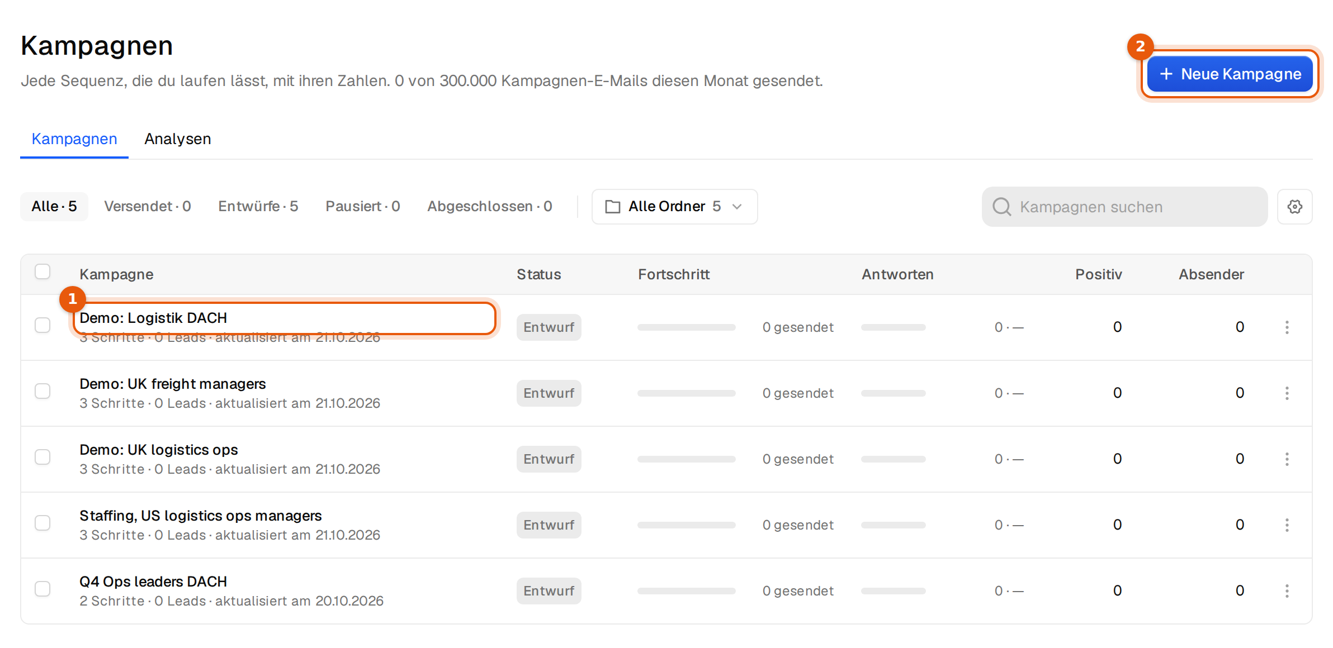The height and width of the screenshot is (648, 1333).
Task: Click '2 Schritte · 0 Leads' under Q4 Ops leaders DACH
Action: click(143, 601)
